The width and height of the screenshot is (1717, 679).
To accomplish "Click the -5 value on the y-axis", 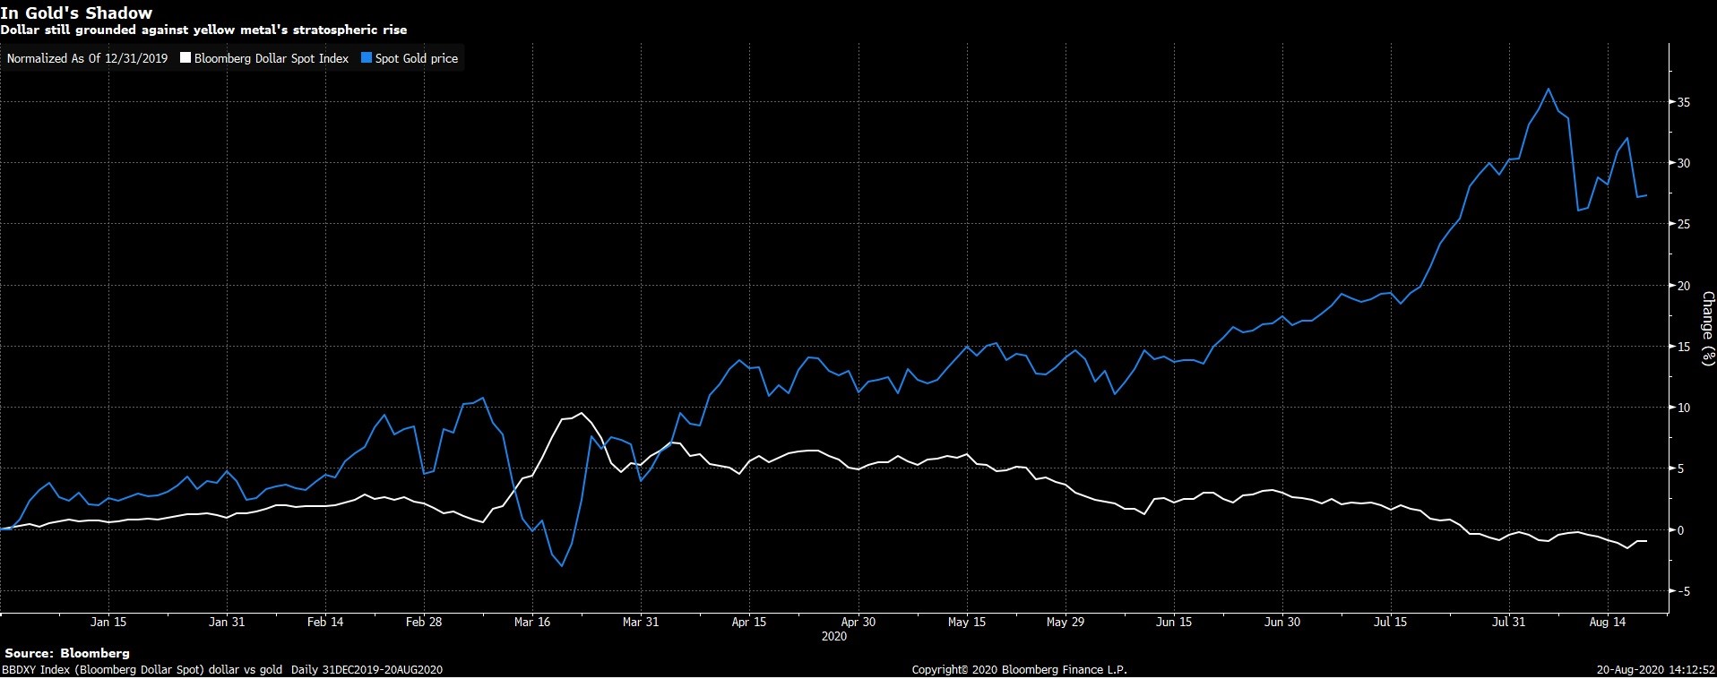I will click(x=1683, y=591).
